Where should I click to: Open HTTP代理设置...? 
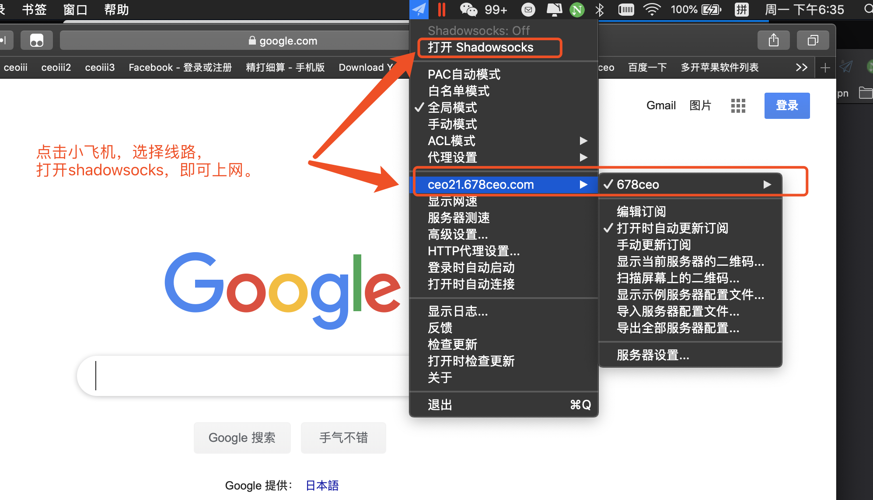click(x=504, y=251)
